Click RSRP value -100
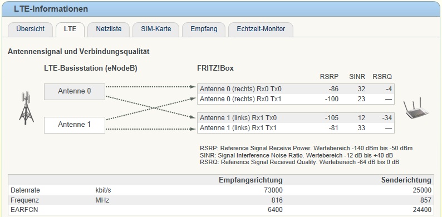The width and height of the screenshot is (442, 217). click(332, 99)
